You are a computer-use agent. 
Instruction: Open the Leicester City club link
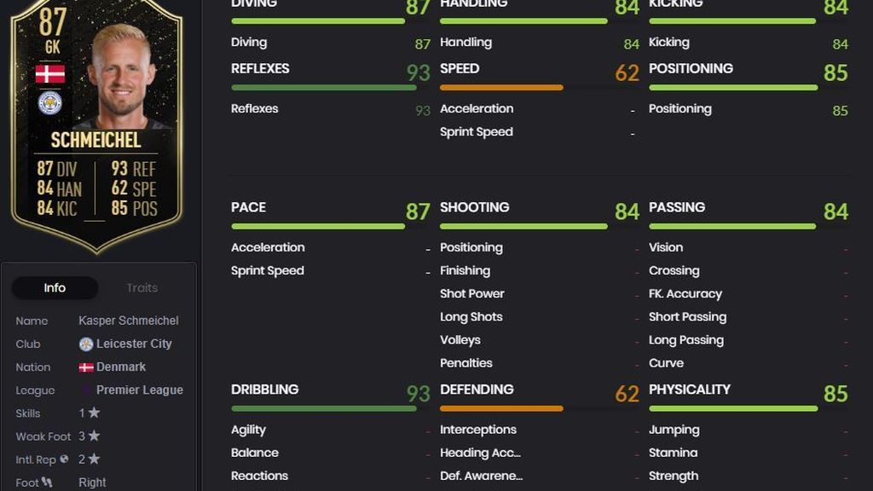134,344
